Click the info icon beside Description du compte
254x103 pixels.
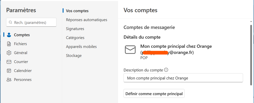tap(166, 70)
